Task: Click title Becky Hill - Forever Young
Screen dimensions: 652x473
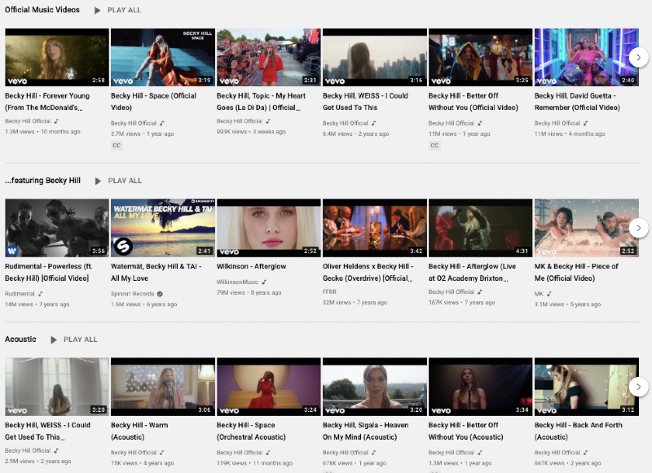Action: [x=47, y=101]
